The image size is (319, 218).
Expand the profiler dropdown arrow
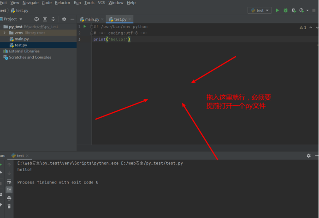tap(307, 11)
